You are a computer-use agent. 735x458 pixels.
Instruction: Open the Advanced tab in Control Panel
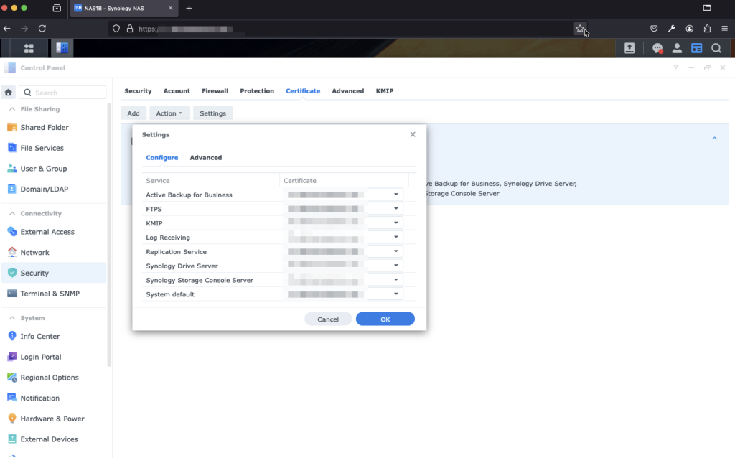348,91
